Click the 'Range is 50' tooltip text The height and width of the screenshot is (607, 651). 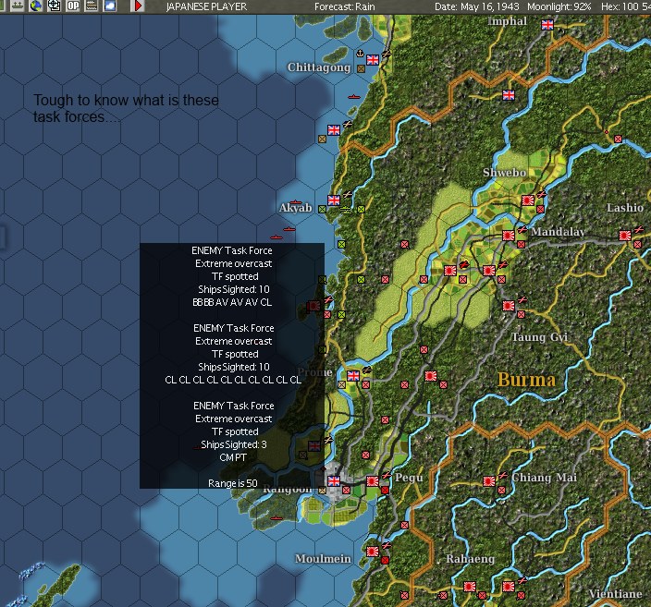pyautogui.click(x=233, y=483)
